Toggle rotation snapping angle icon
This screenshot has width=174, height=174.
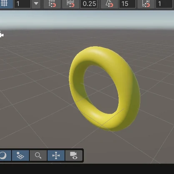tap(109, 4)
